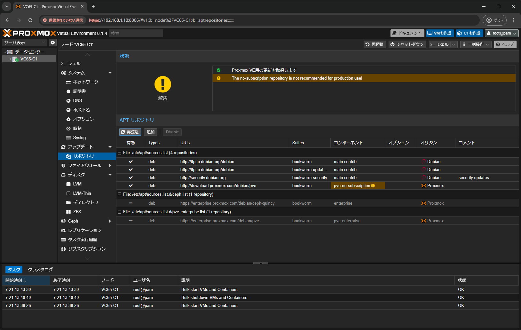Collapse システム section arrow

tap(110, 73)
